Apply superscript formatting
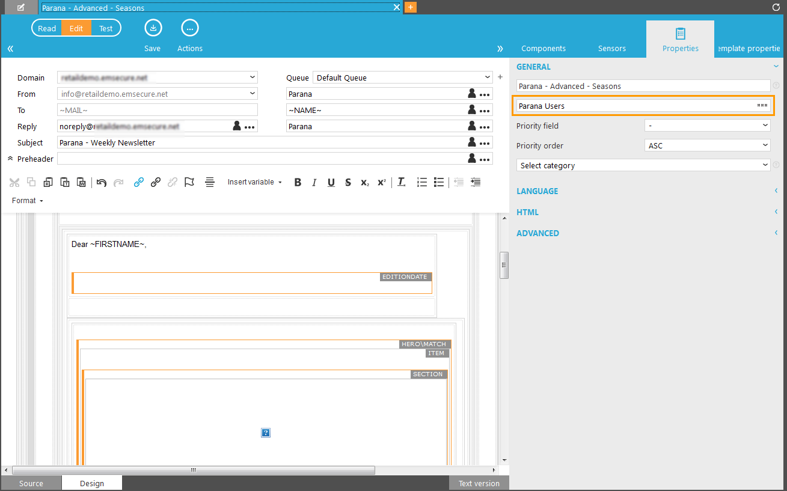 pos(382,182)
